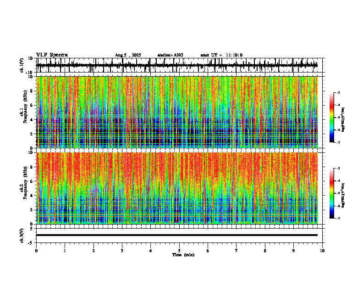Click the '6' kHz tick on ch.1 spectrogram
363x281 pixels.
tap(32, 106)
